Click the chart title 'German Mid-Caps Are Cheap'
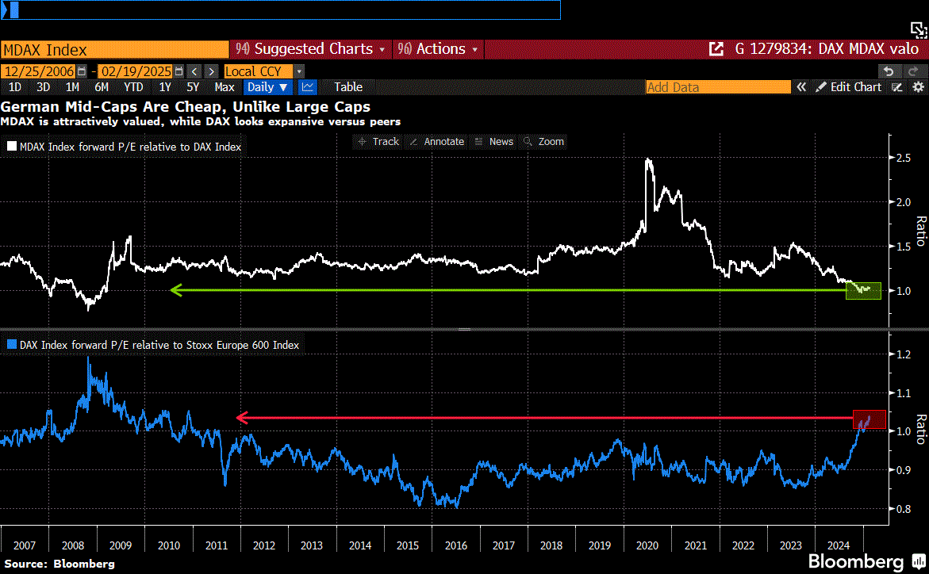Screen dimensions: 929x574 [186, 106]
